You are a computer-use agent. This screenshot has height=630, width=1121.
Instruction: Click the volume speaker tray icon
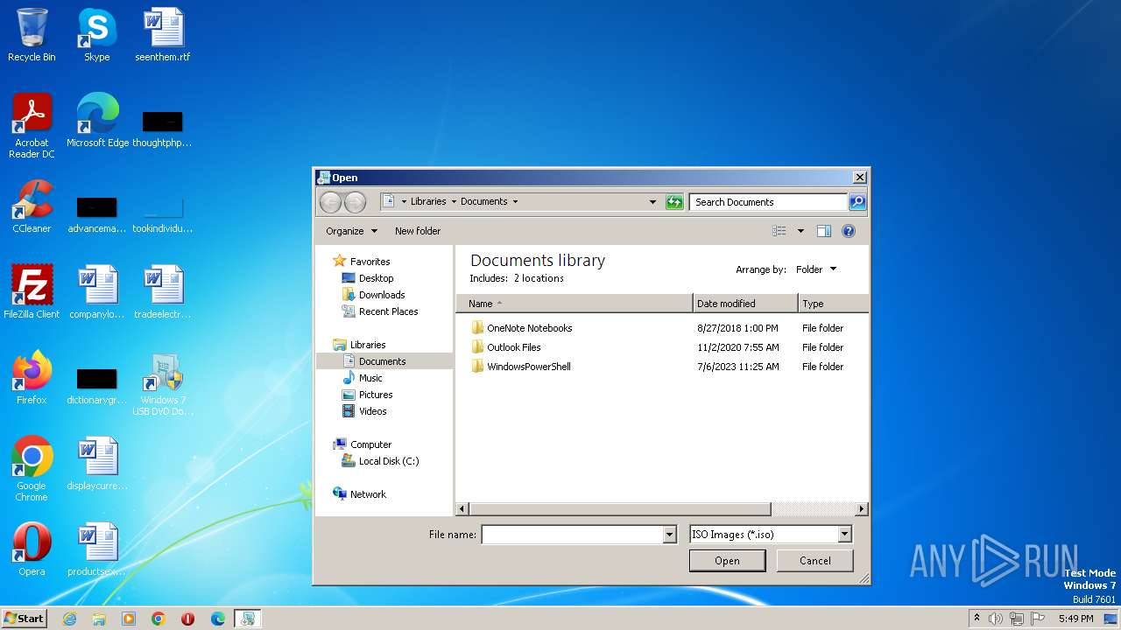pyautogui.click(x=996, y=619)
